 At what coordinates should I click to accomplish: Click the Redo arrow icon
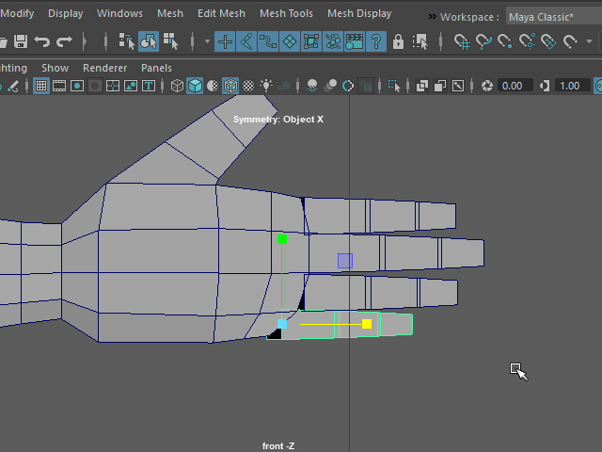coord(64,41)
